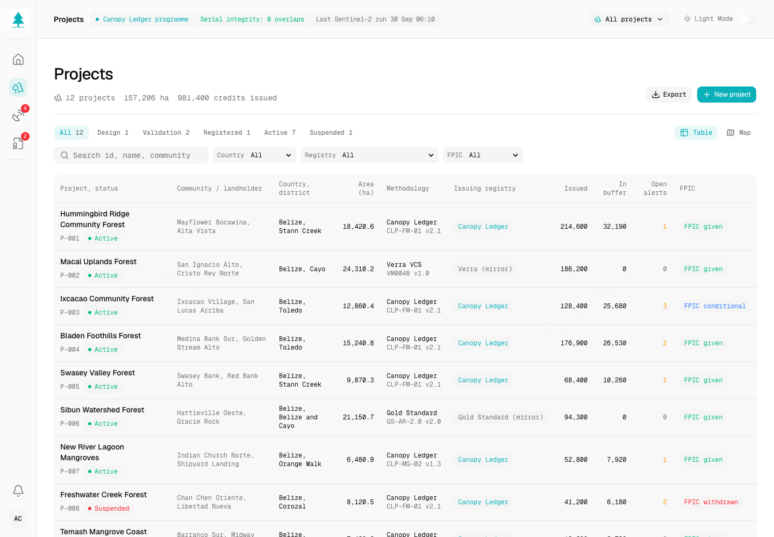
Task: Select the Validation 2 tab
Action: (166, 133)
